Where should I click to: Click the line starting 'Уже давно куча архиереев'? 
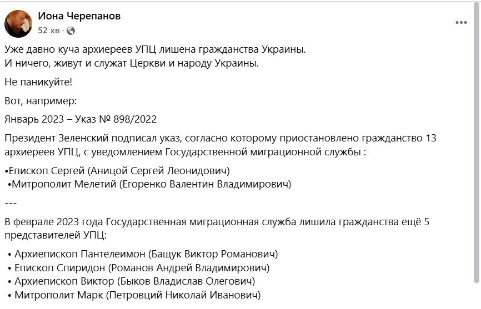pos(155,49)
